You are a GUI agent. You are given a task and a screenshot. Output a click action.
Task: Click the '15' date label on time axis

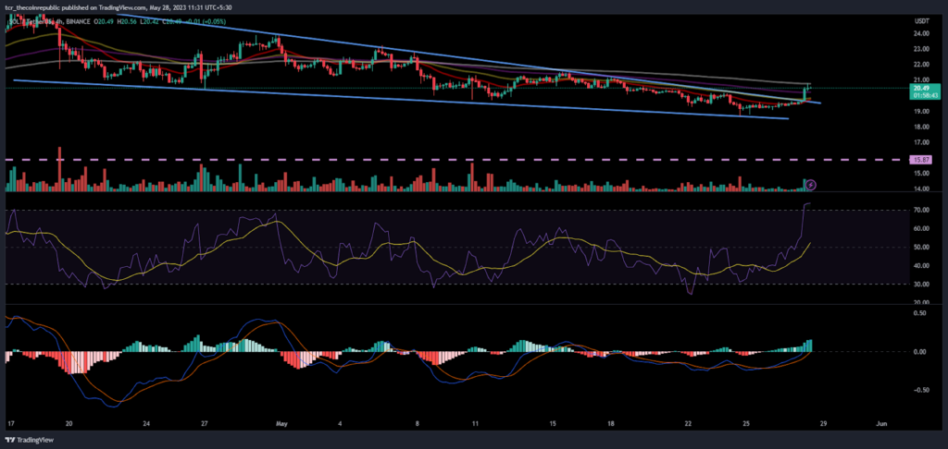[x=553, y=423]
